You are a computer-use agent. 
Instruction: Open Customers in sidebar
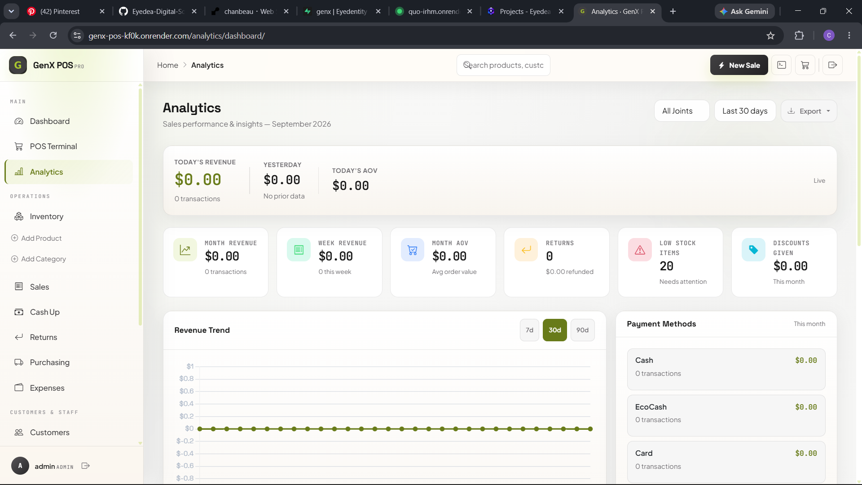(x=69, y=432)
